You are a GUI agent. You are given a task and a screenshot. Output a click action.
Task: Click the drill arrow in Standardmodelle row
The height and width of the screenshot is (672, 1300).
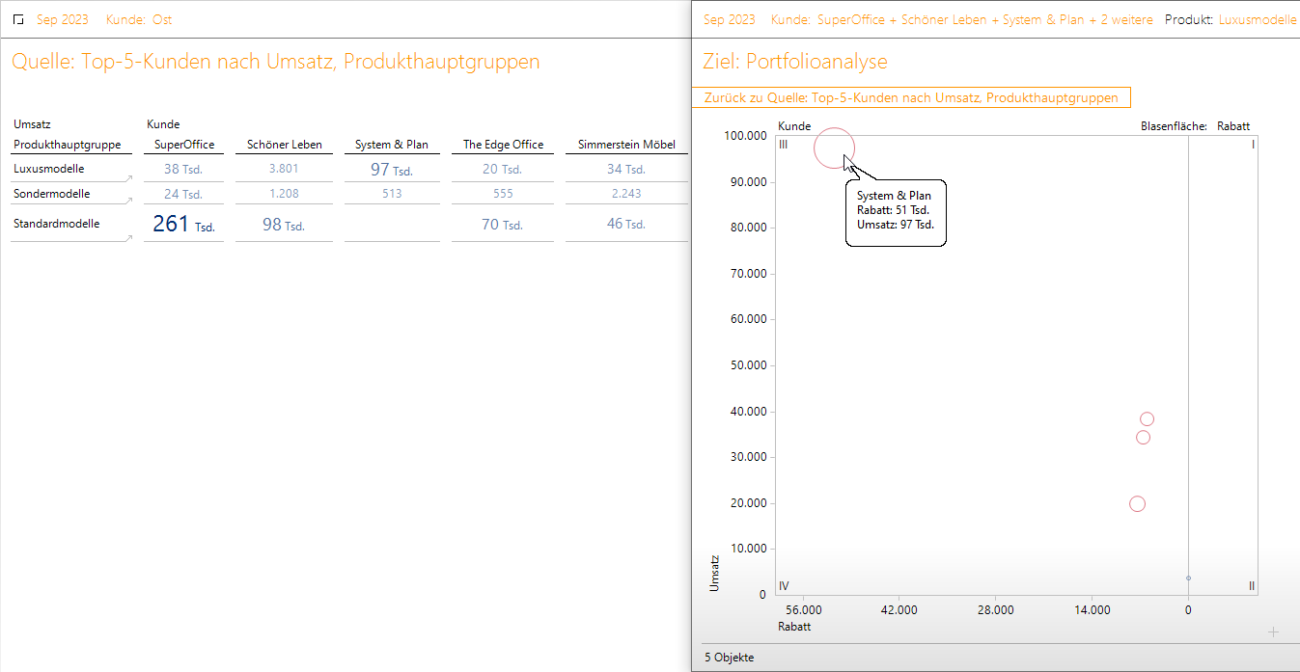click(127, 237)
